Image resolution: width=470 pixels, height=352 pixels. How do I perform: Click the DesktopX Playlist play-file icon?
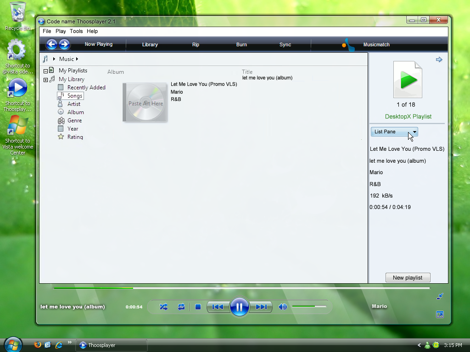pyautogui.click(x=408, y=80)
